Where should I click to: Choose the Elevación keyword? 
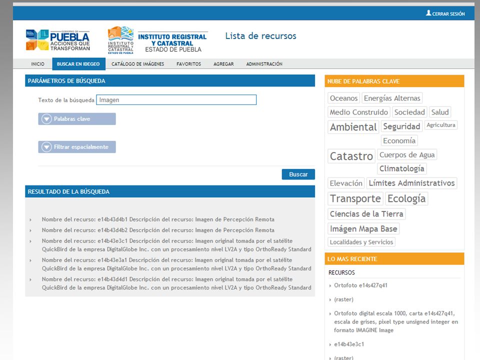click(346, 183)
